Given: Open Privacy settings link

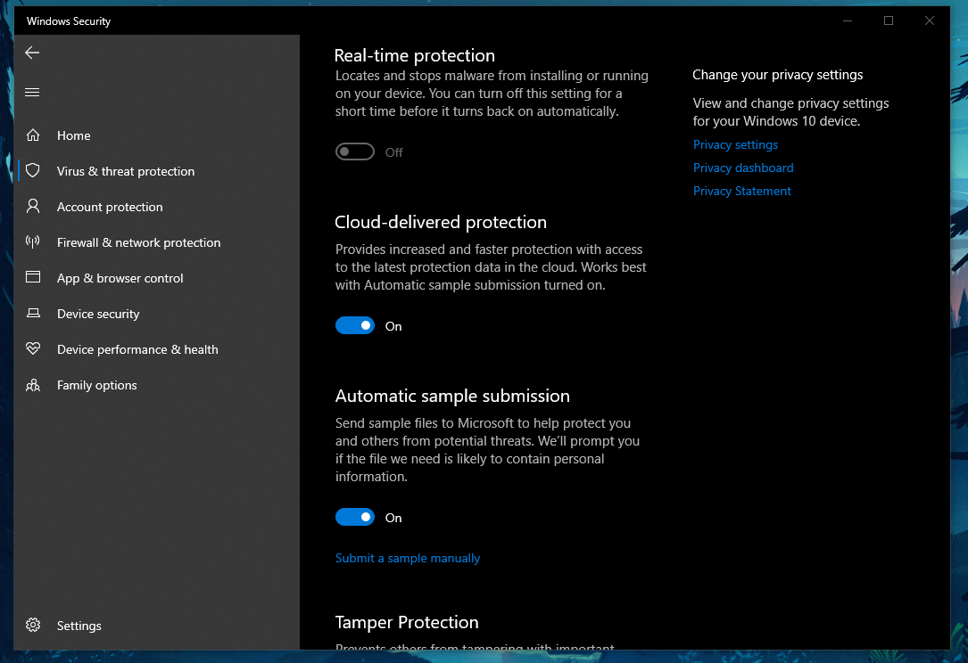Looking at the screenshot, I should (x=735, y=144).
